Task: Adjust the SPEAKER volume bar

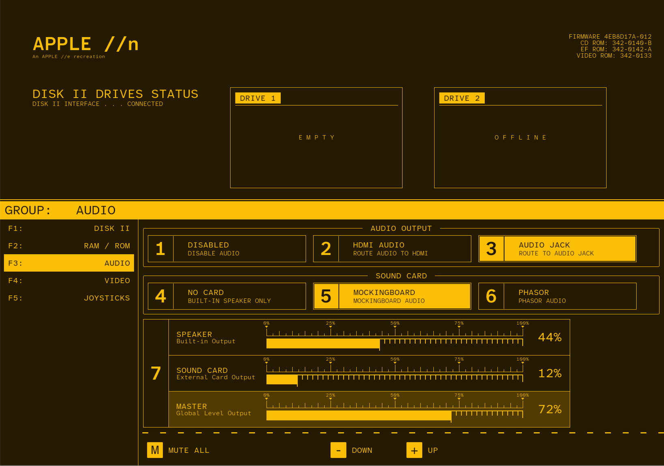Action: tap(395, 343)
